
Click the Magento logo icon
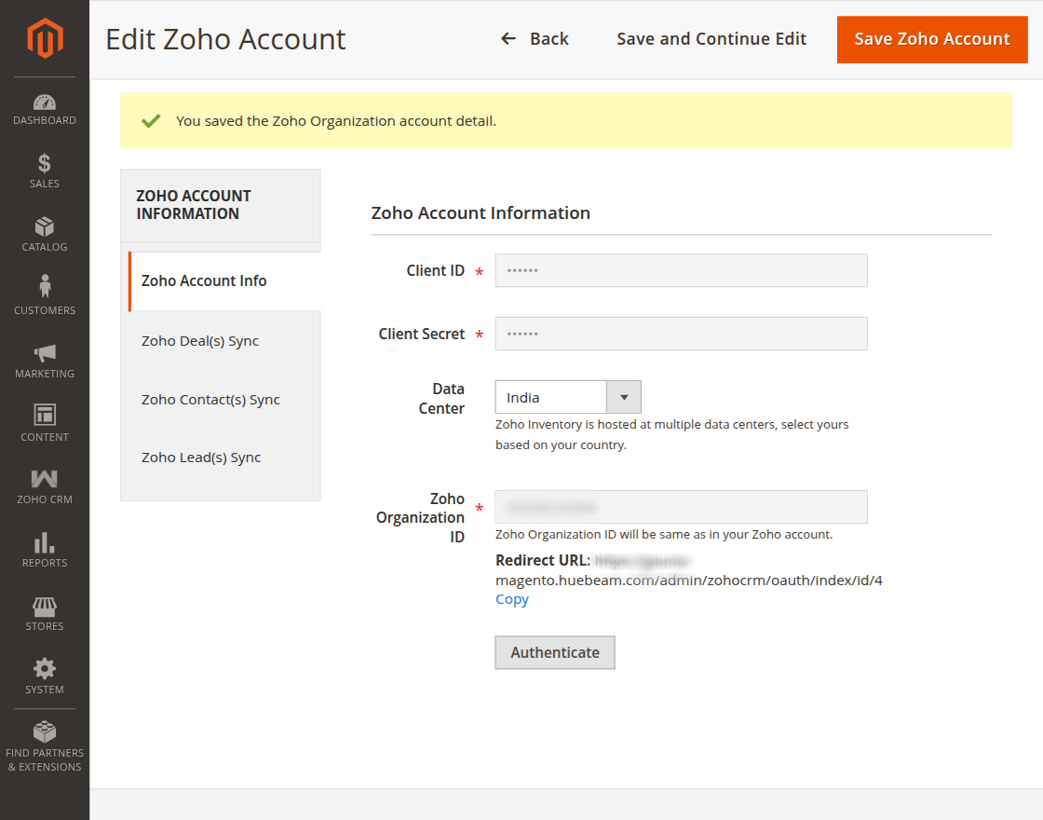45,38
